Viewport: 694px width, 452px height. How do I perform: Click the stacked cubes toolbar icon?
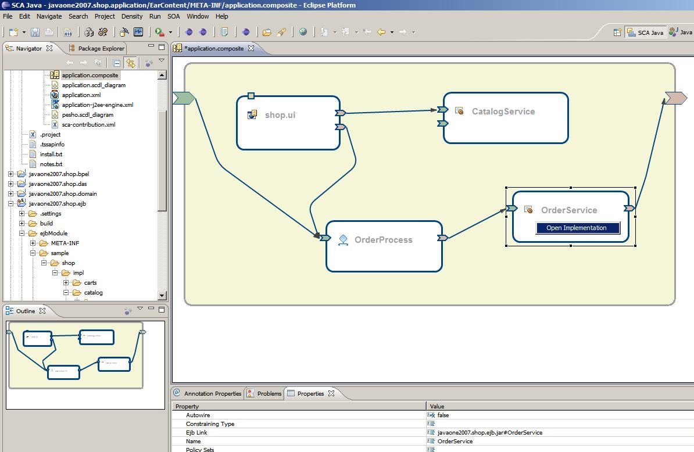click(89, 32)
